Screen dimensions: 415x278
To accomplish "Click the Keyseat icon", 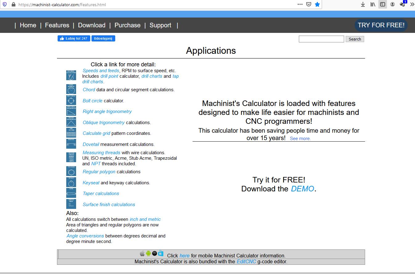I will (71, 182).
